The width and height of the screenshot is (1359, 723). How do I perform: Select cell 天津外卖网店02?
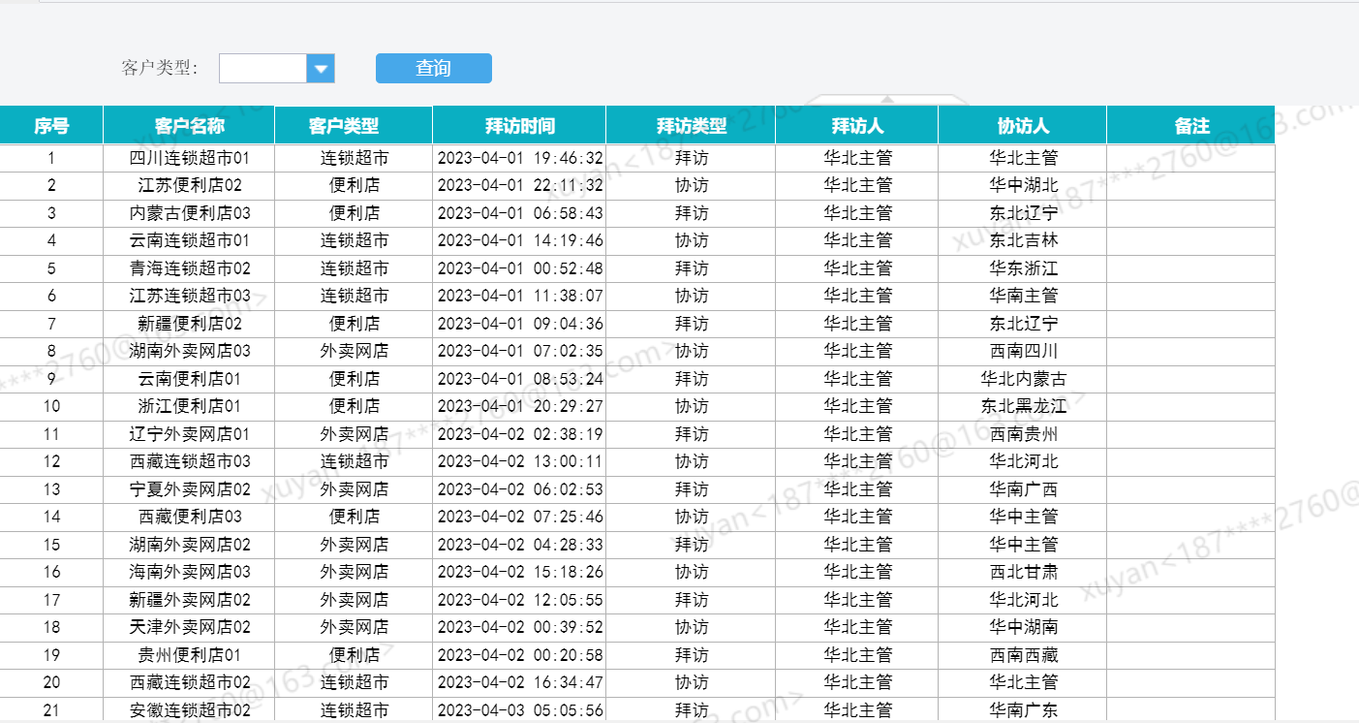point(189,627)
